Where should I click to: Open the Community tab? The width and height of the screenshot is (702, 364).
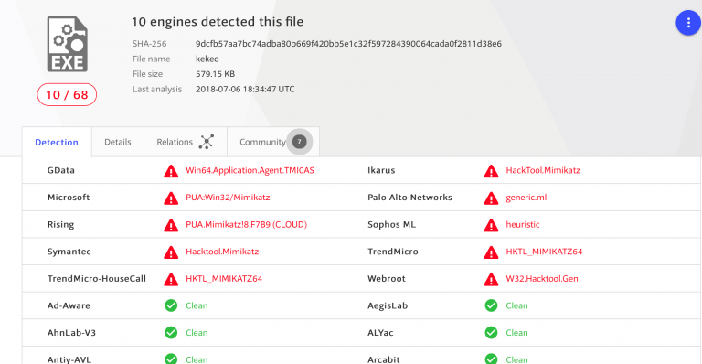(273, 142)
